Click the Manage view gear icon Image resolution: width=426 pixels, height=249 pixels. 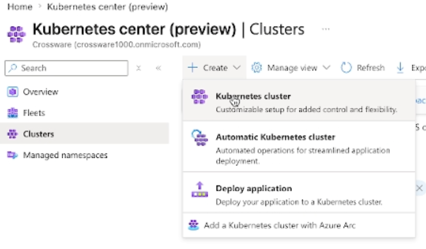point(257,68)
